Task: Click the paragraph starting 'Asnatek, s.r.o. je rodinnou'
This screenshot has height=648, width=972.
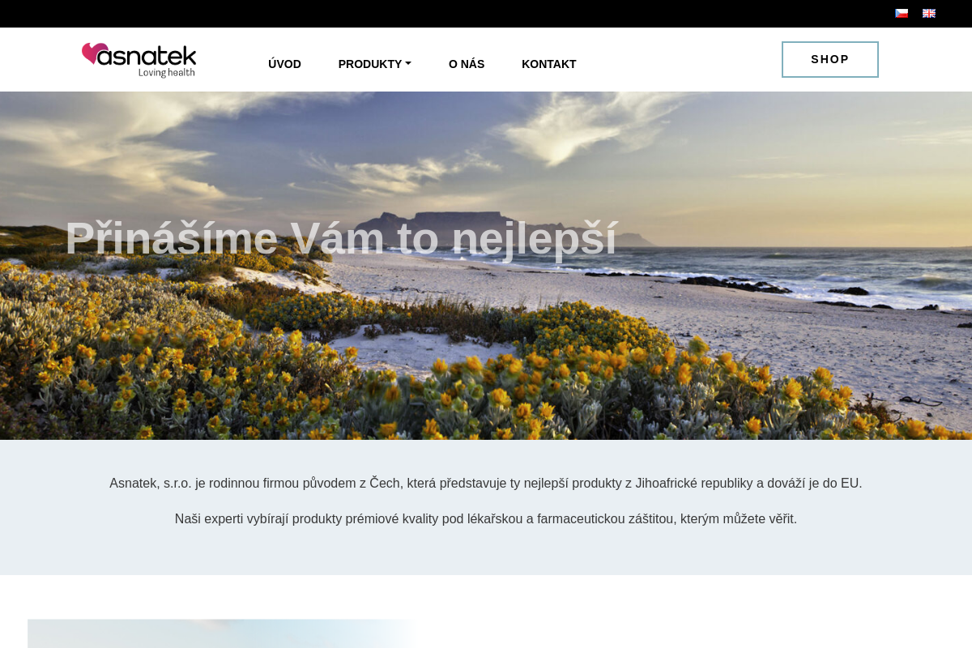Action: (x=486, y=484)
